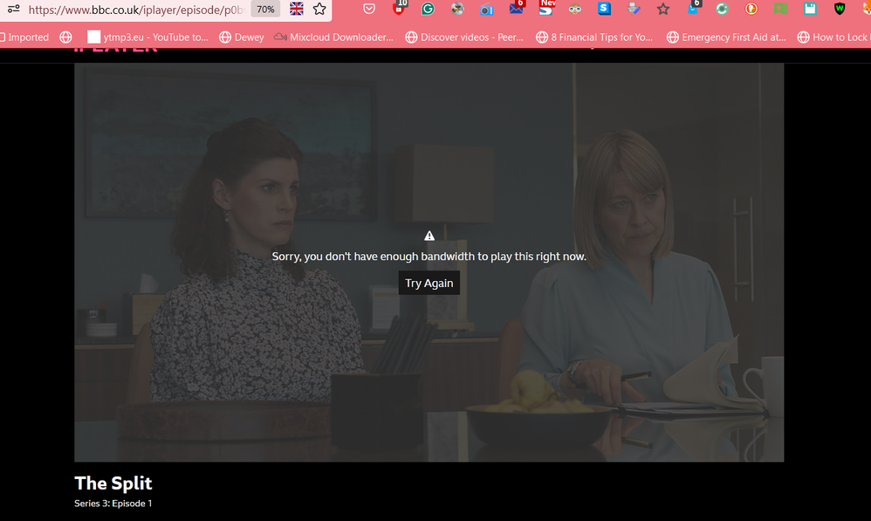Open the Imported bookmarks folder

[24, 38]
